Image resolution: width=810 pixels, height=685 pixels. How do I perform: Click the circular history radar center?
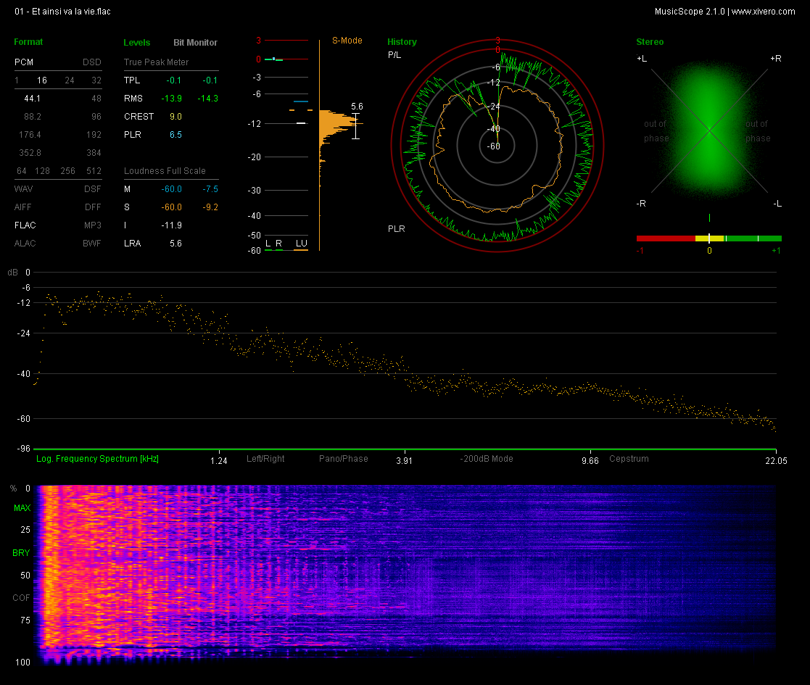[x=497, y=146]
